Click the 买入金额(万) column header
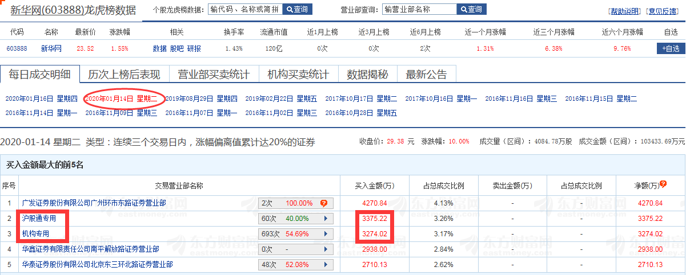Image resolution: width=686 pixels, height=275 pixels. [375, 186]
